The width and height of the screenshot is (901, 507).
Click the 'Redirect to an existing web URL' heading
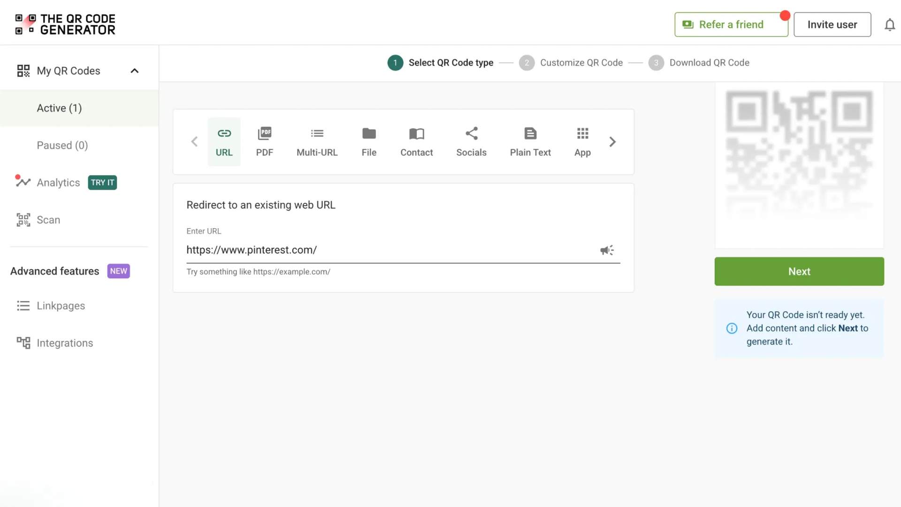(x=261, y=205)
